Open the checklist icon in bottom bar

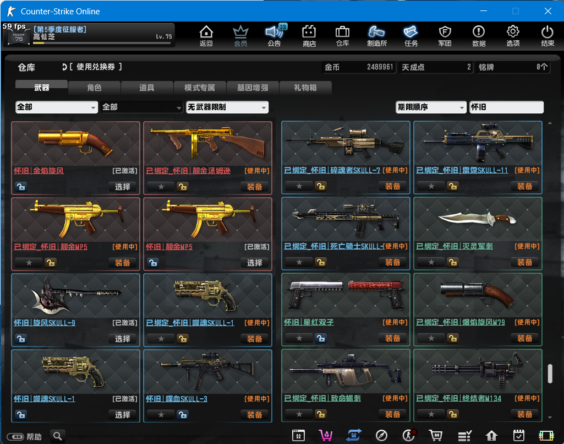[464, 436]
